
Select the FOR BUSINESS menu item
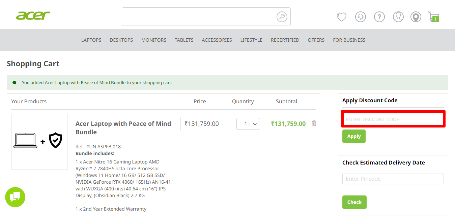pyautogui.click(x=349, y=40)
